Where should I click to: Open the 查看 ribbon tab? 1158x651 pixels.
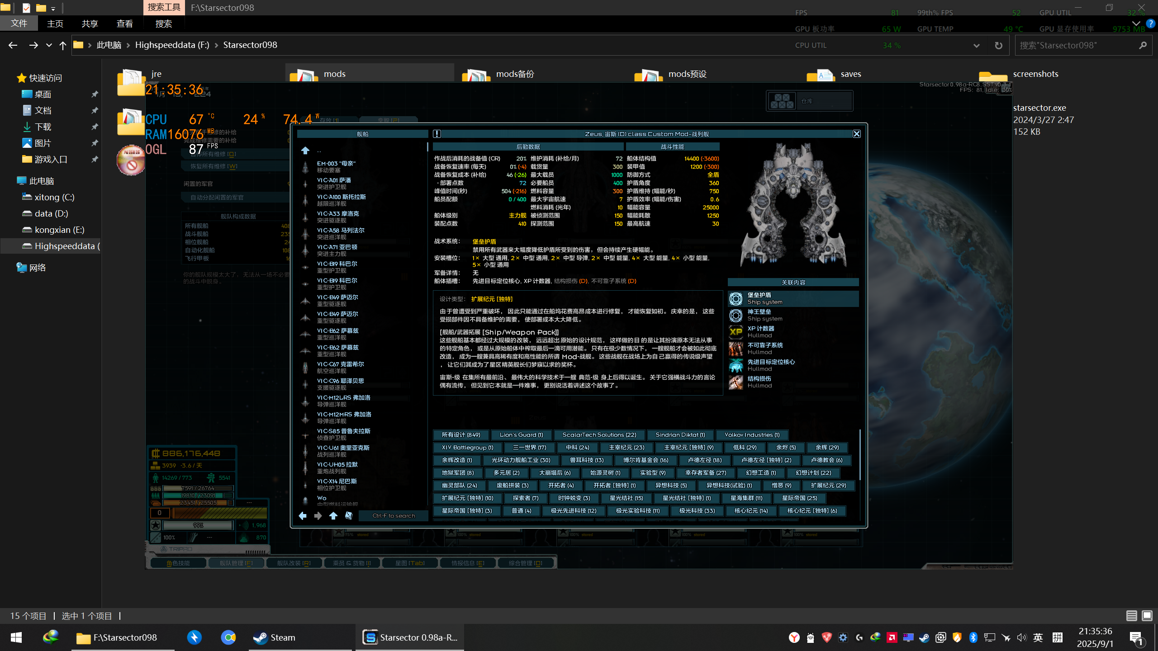pyautogui.click(x=124, y=24)
